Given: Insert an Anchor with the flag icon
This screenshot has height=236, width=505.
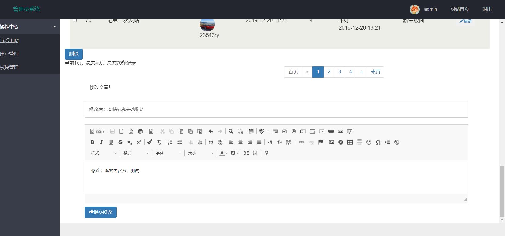Looking at the screenshot, I should (320, 142).
